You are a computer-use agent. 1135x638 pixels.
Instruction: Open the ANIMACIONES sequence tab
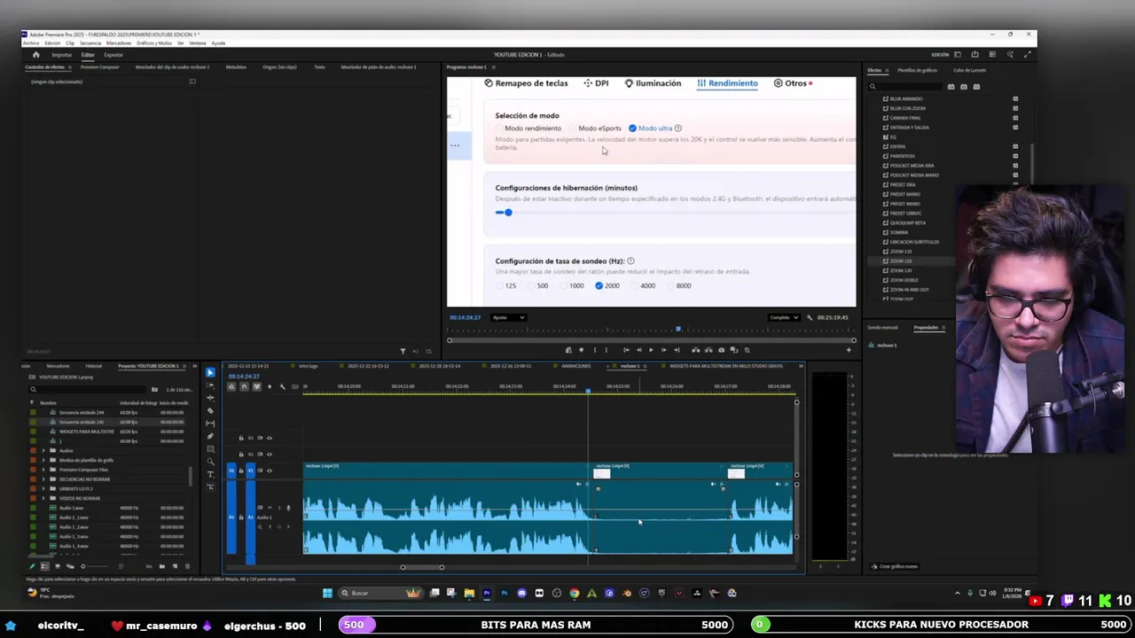[576, 366]
